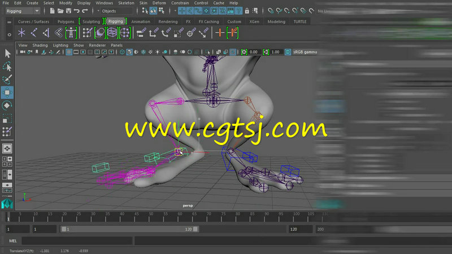Toggle Wireframe display in panel toolbar

point(122,52)
